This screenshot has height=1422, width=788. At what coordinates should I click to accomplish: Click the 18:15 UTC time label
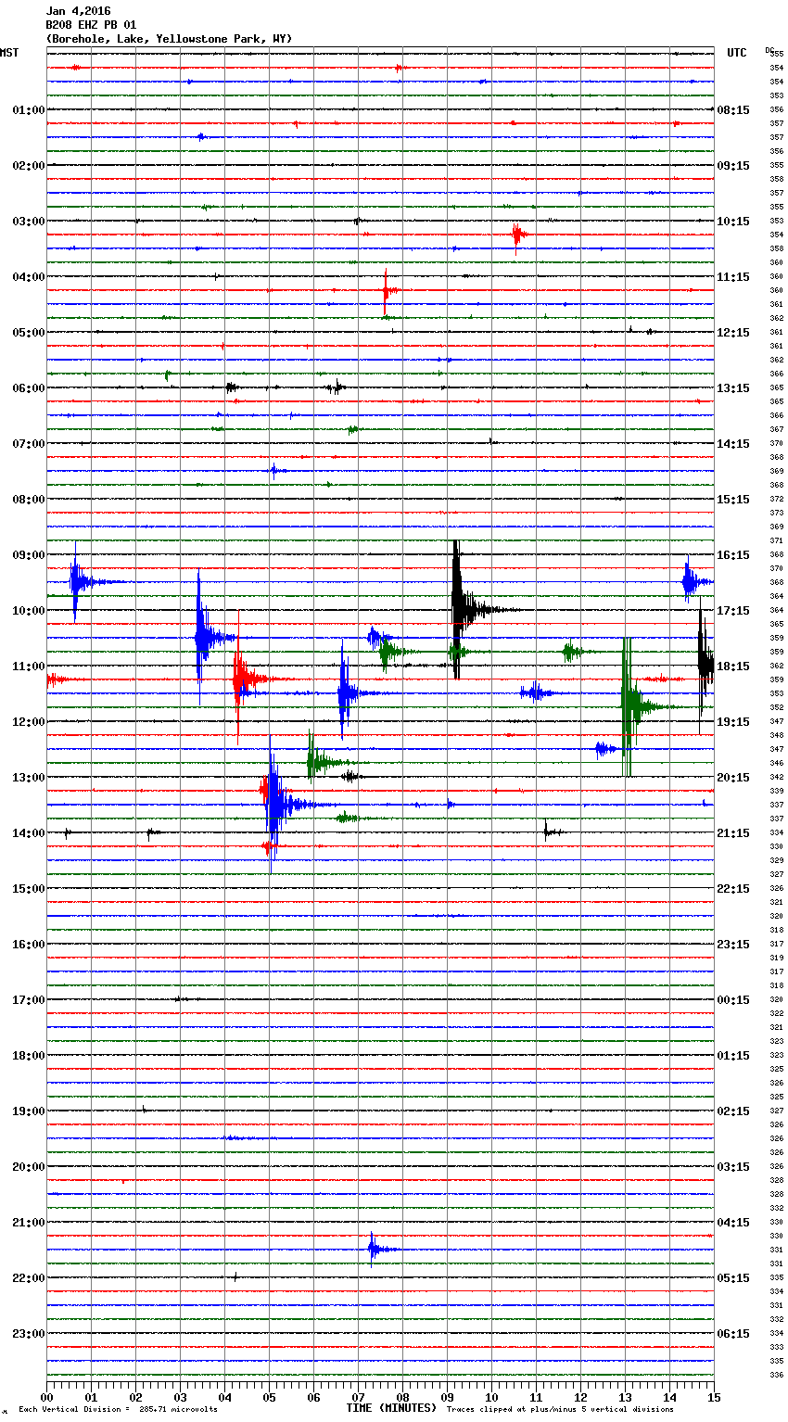click(x=733, y=667)
